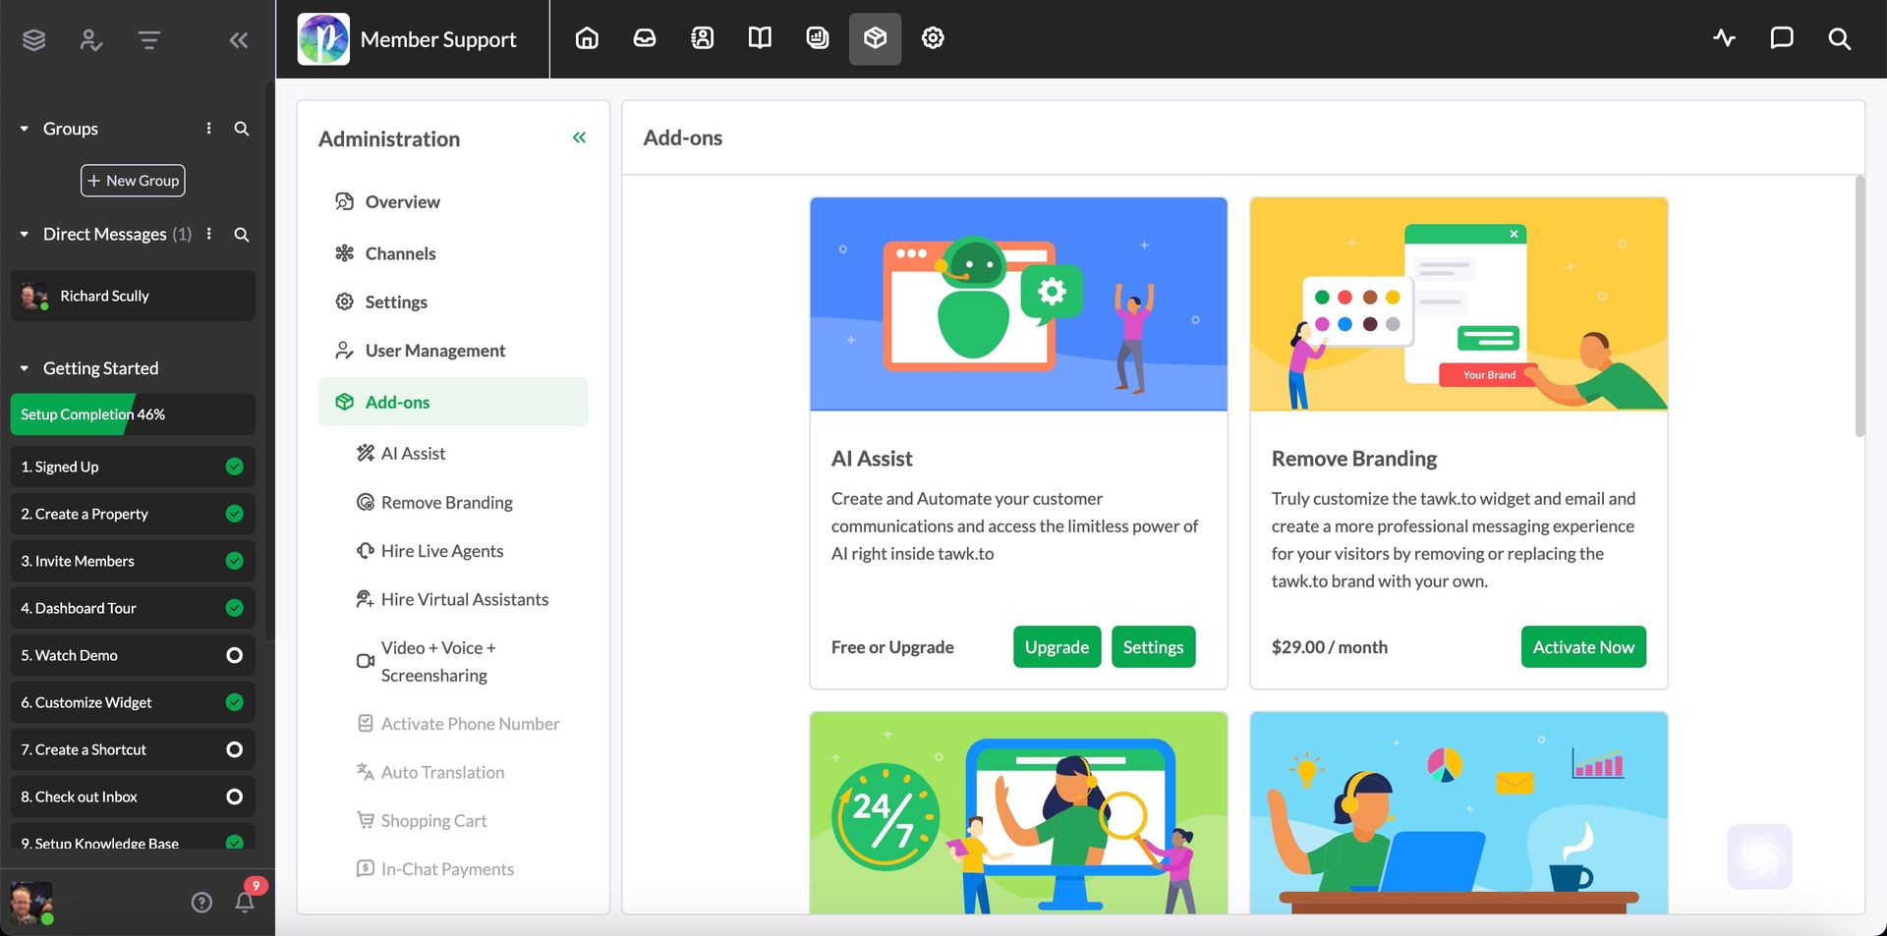The image size is (1887, 936).
Task: Open your profile avatar at bottom left
Action: tap(31, 903)
